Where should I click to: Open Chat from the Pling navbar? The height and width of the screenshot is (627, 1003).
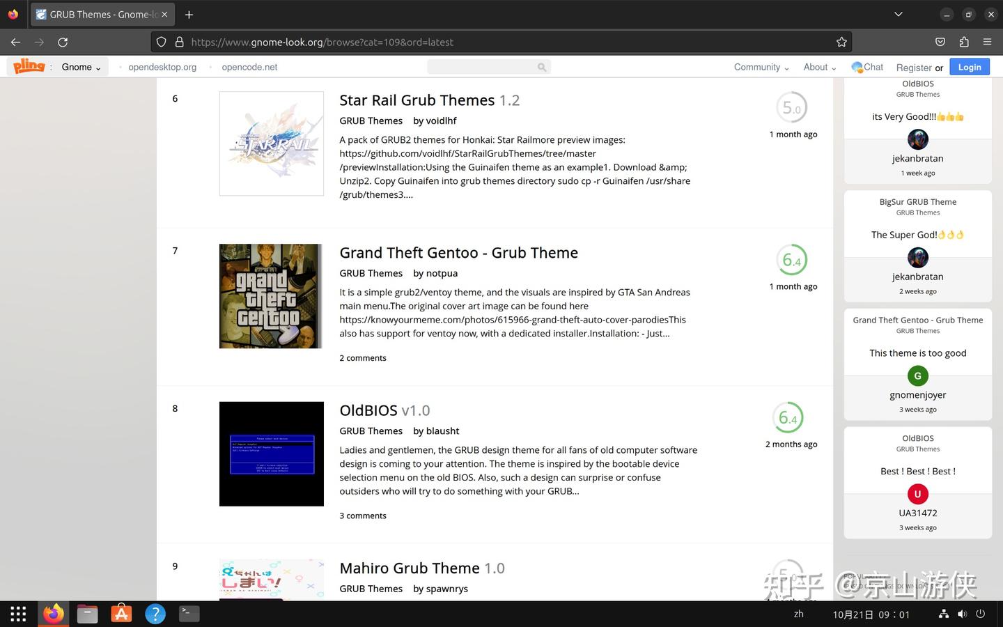pos(866,67)
